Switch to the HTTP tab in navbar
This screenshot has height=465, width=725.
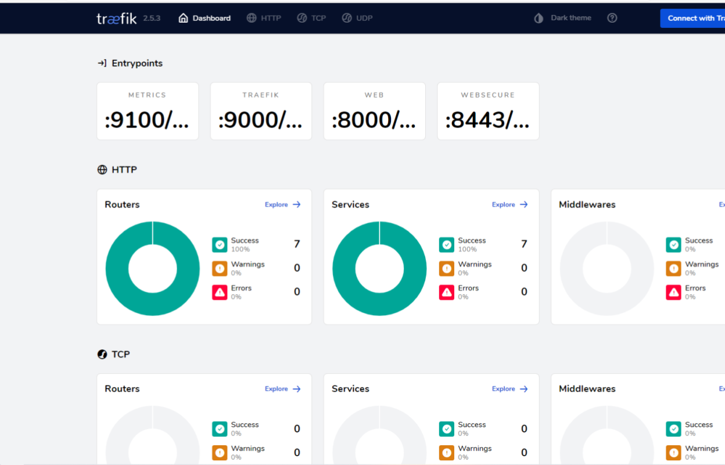pos(264,18)
